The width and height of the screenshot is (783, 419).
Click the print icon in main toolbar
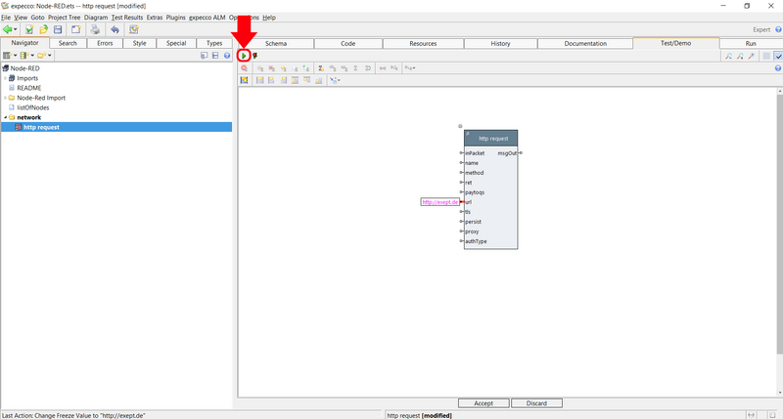pyautogui.click(x=95, y=30)
